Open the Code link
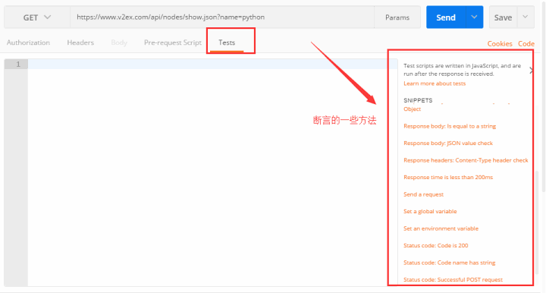Image resolution: width=546 pixels, height=293 pixels. click(x=526, y=43)
